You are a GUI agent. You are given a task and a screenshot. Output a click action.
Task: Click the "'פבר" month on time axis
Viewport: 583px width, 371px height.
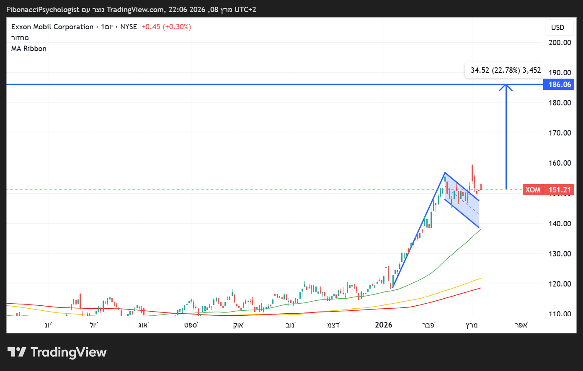pyautogui.click(x=429, y=325)
